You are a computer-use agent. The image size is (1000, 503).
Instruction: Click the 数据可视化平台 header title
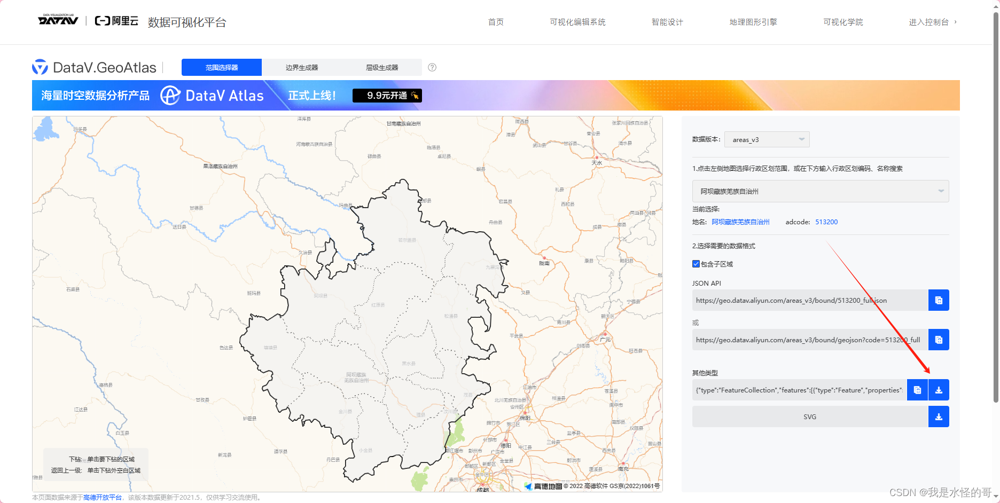(x=187, y=22)
